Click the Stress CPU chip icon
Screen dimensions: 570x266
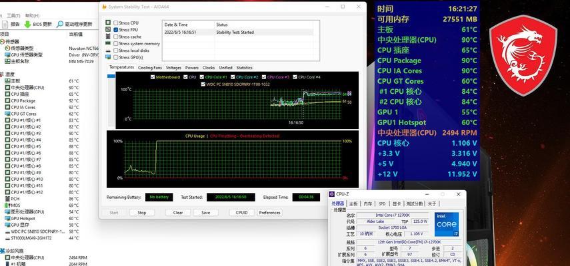108,23
